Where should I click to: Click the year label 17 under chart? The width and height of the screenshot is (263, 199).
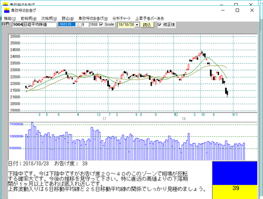pyautogui.click(x=104, y=119)
